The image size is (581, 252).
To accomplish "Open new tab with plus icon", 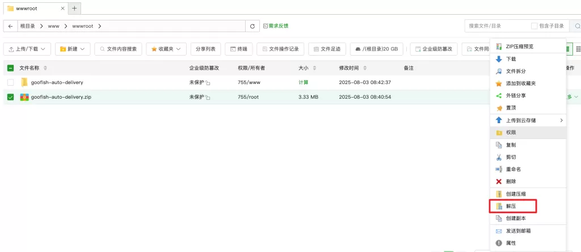I will coord(74,8).
